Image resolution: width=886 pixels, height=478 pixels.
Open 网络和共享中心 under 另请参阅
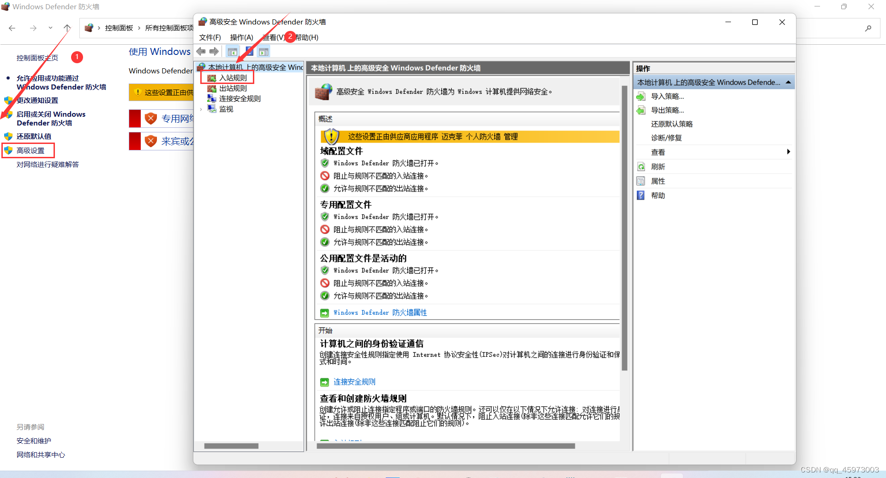click(x=41, y=455)
